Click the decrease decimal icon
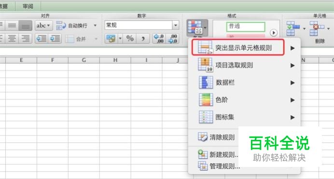Viewport: 334px width, 179px height. point(172,39)
